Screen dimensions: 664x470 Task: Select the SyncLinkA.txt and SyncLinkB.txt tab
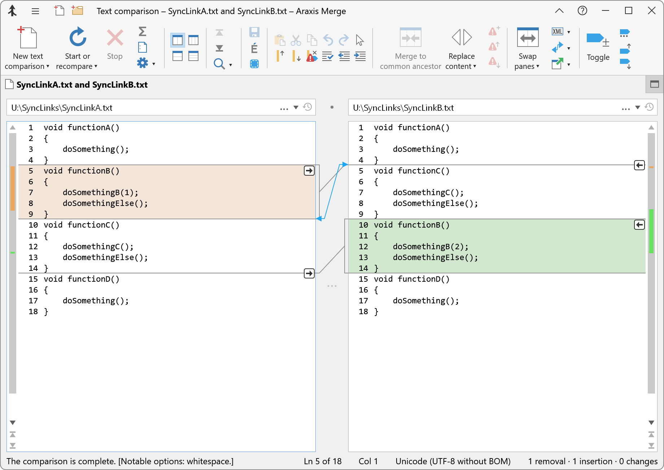click(x=82, y=84)
